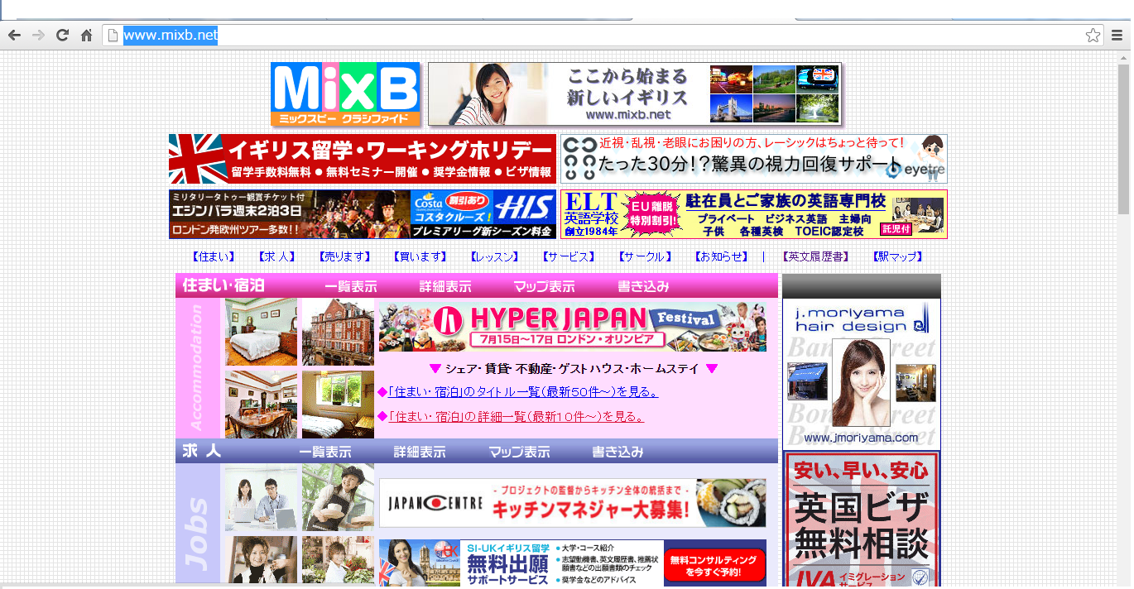Open the 【駅マップ】 link
The height and width of the screenshot is (589, 1134).
[897, 256]
